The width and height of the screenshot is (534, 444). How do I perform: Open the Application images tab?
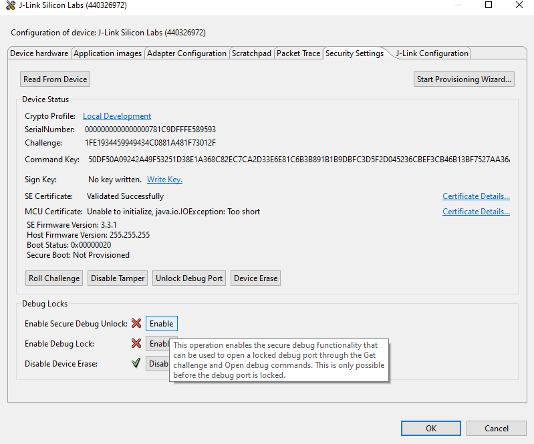(x=108, y=53)
